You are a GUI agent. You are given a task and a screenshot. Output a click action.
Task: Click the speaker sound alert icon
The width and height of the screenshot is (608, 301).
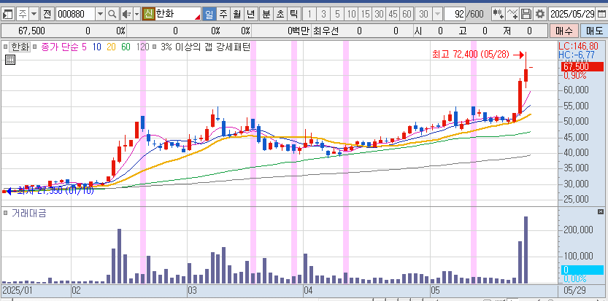point(126,15)
